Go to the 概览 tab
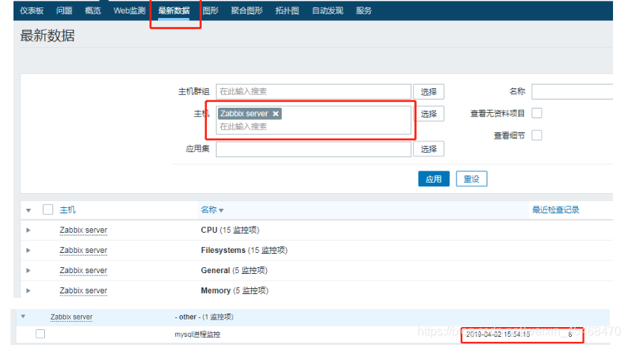The width and height of the screenshot is (628, 345). (93, 10)
